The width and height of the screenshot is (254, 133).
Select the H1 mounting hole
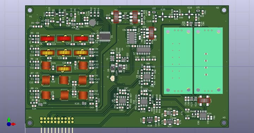30,10
